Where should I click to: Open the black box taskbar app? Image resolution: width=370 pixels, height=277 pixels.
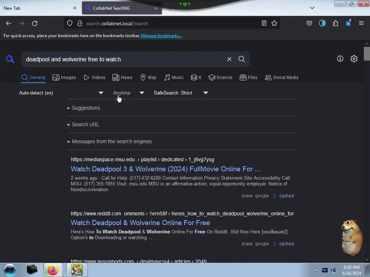pos(32,270)
